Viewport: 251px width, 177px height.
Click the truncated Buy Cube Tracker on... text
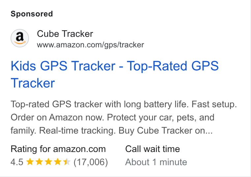(x=165, y=131)
